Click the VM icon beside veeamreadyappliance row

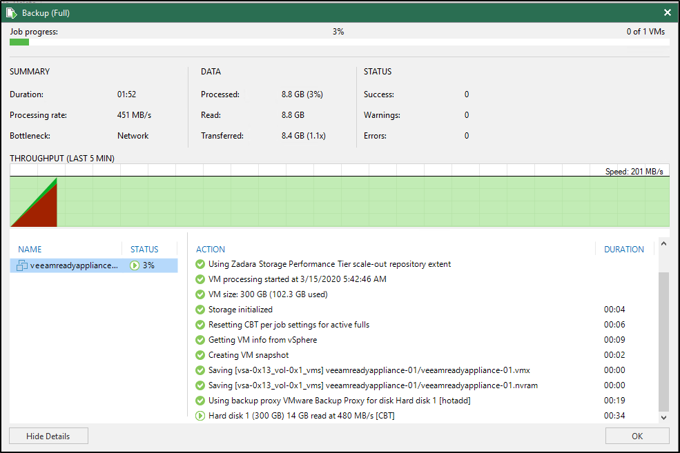tap(21, 265)
